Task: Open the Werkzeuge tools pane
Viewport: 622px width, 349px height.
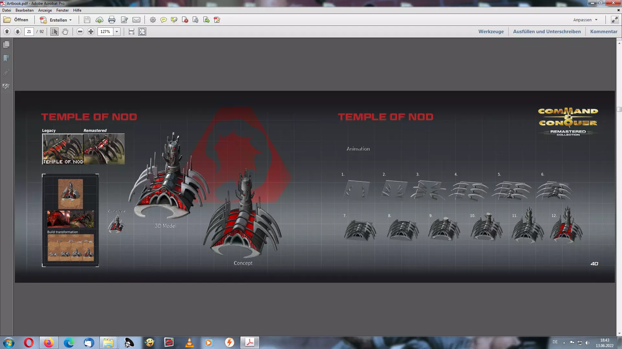Action: [491, 32]
